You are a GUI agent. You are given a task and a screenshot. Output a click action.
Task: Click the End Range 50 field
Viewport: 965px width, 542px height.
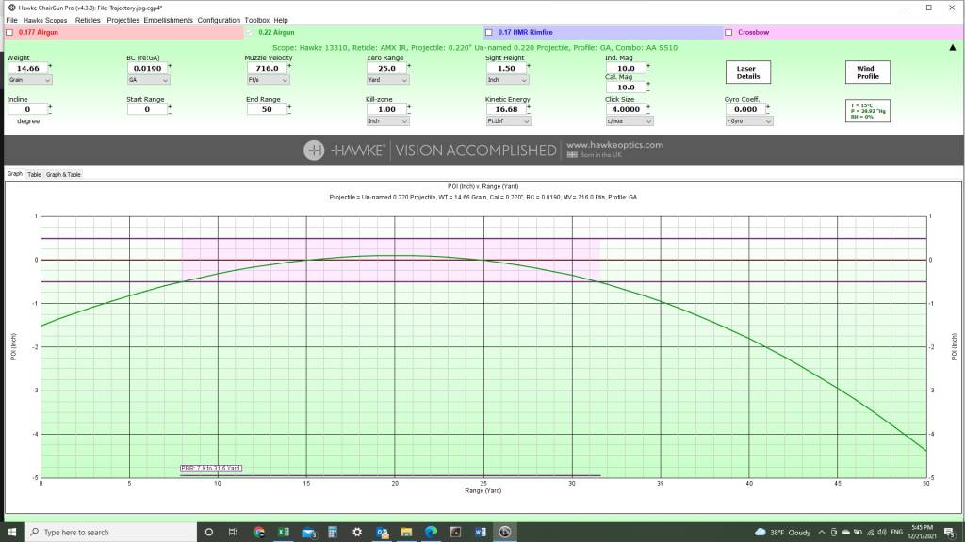coord(267,109)
